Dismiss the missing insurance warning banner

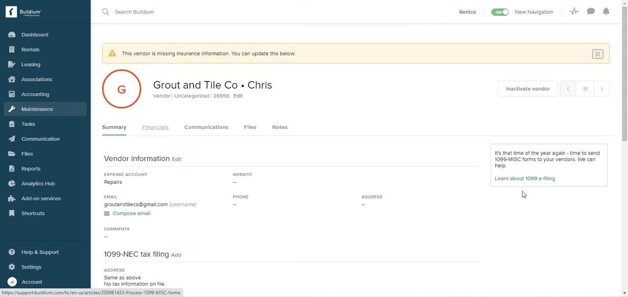point(598,54)
